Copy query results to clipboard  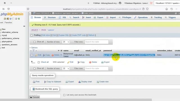tap(53, 82)
